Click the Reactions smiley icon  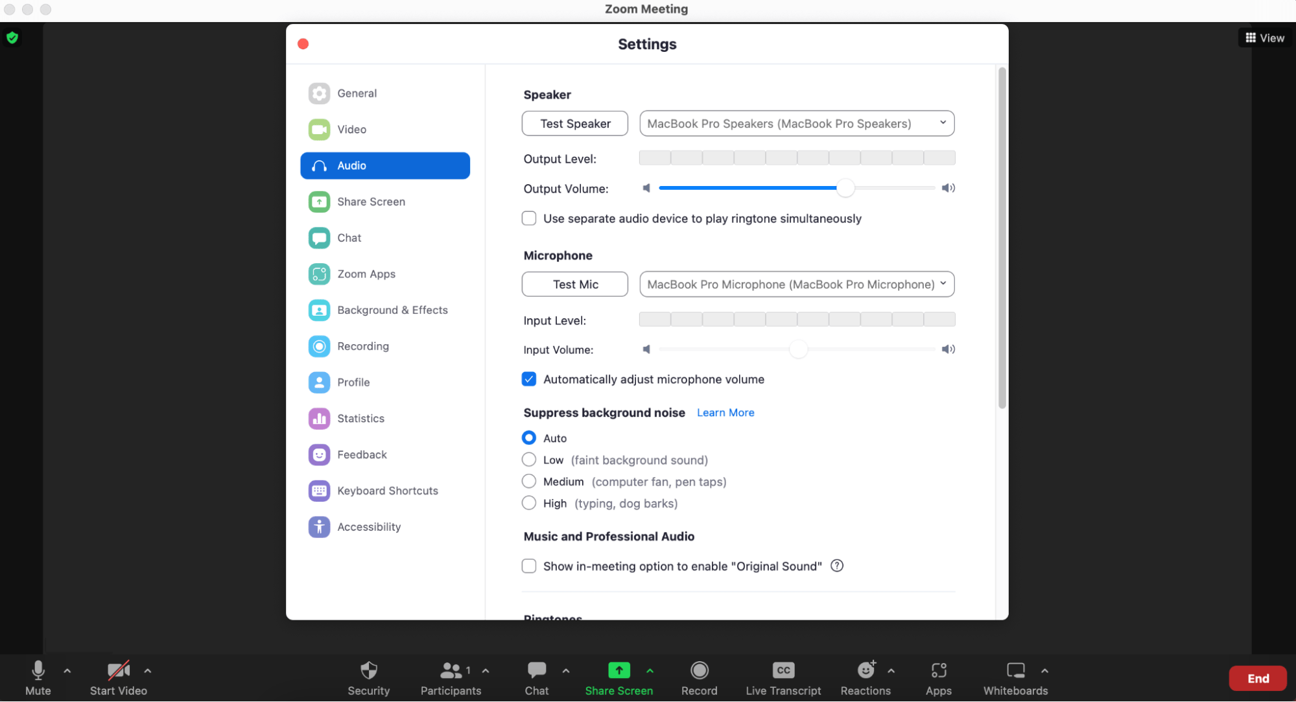[x=866, y=670]
